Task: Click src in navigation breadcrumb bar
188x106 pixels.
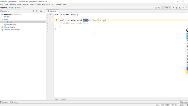Action: [x=11, y=8]
